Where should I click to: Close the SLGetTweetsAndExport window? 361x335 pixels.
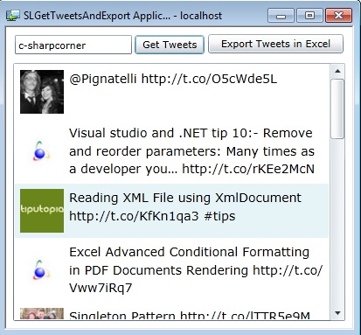338,16
